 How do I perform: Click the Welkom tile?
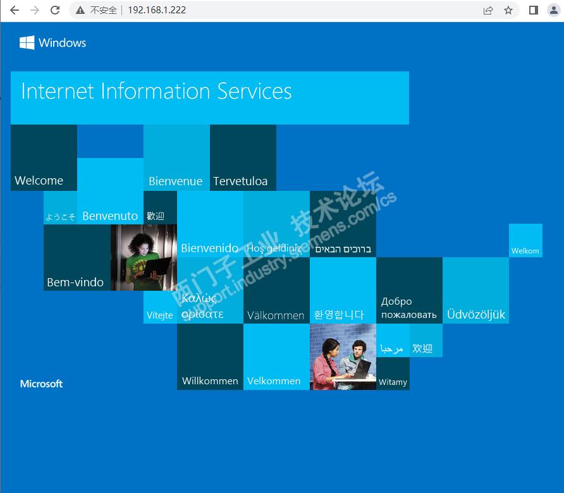click(525, 241)
